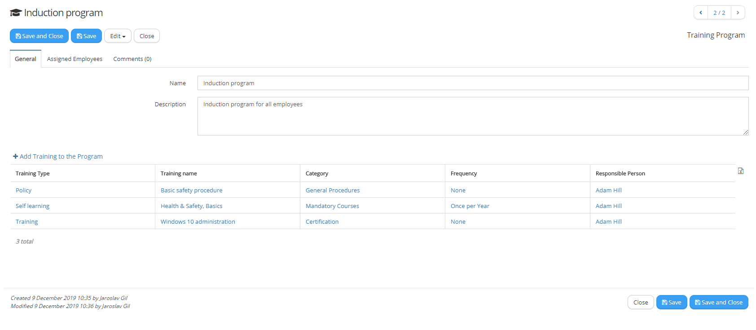Go to previous record with left arrow

coord(701,13)
